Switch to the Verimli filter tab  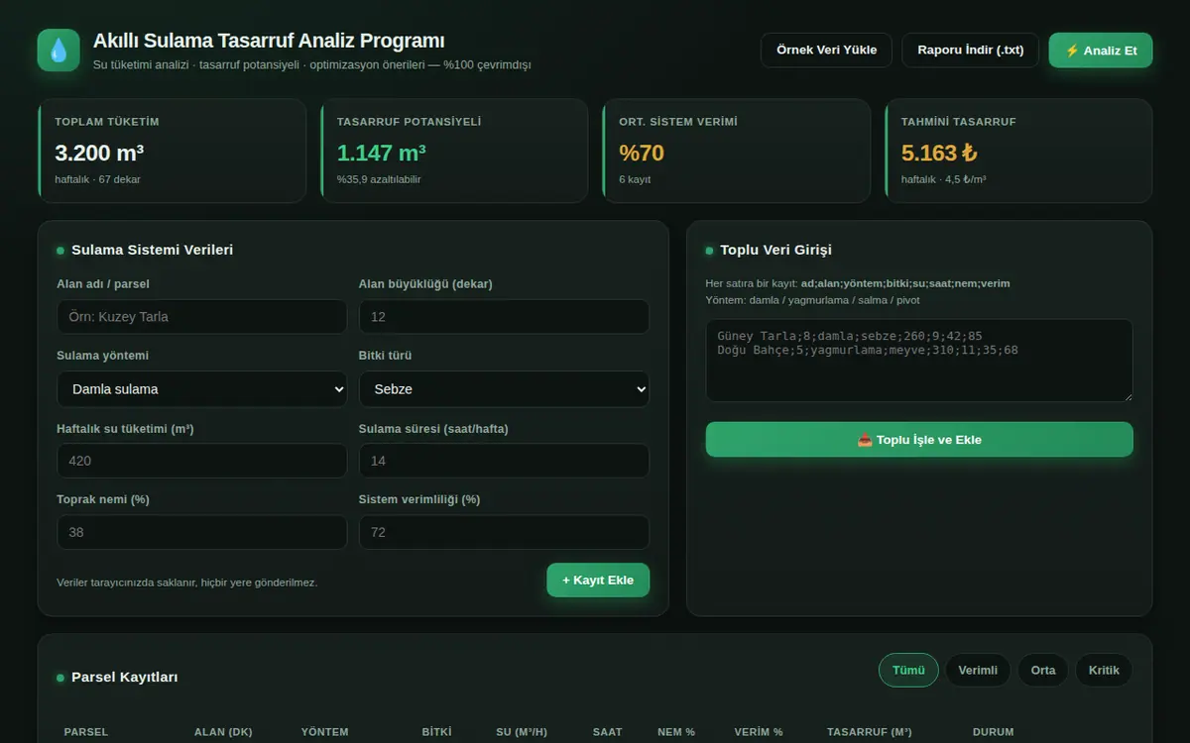coord(978,671)
